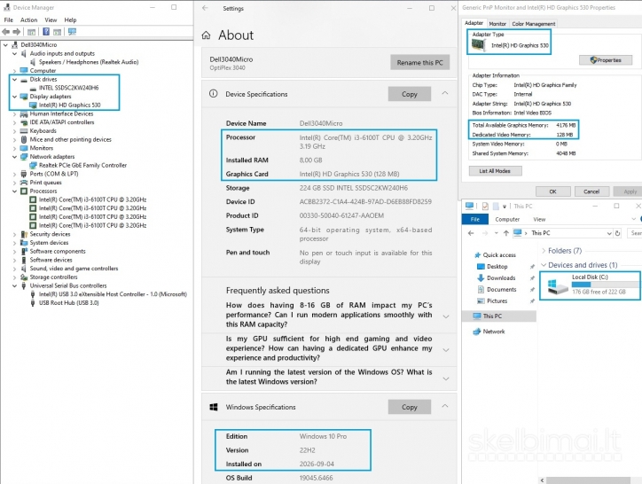Viewport: 642px width, 484px height.
Task: Expand the Keyboards node
Action: tap(15, 130)
